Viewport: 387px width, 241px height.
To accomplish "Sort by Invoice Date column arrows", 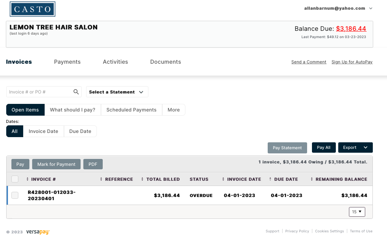I will coord(223,179).
